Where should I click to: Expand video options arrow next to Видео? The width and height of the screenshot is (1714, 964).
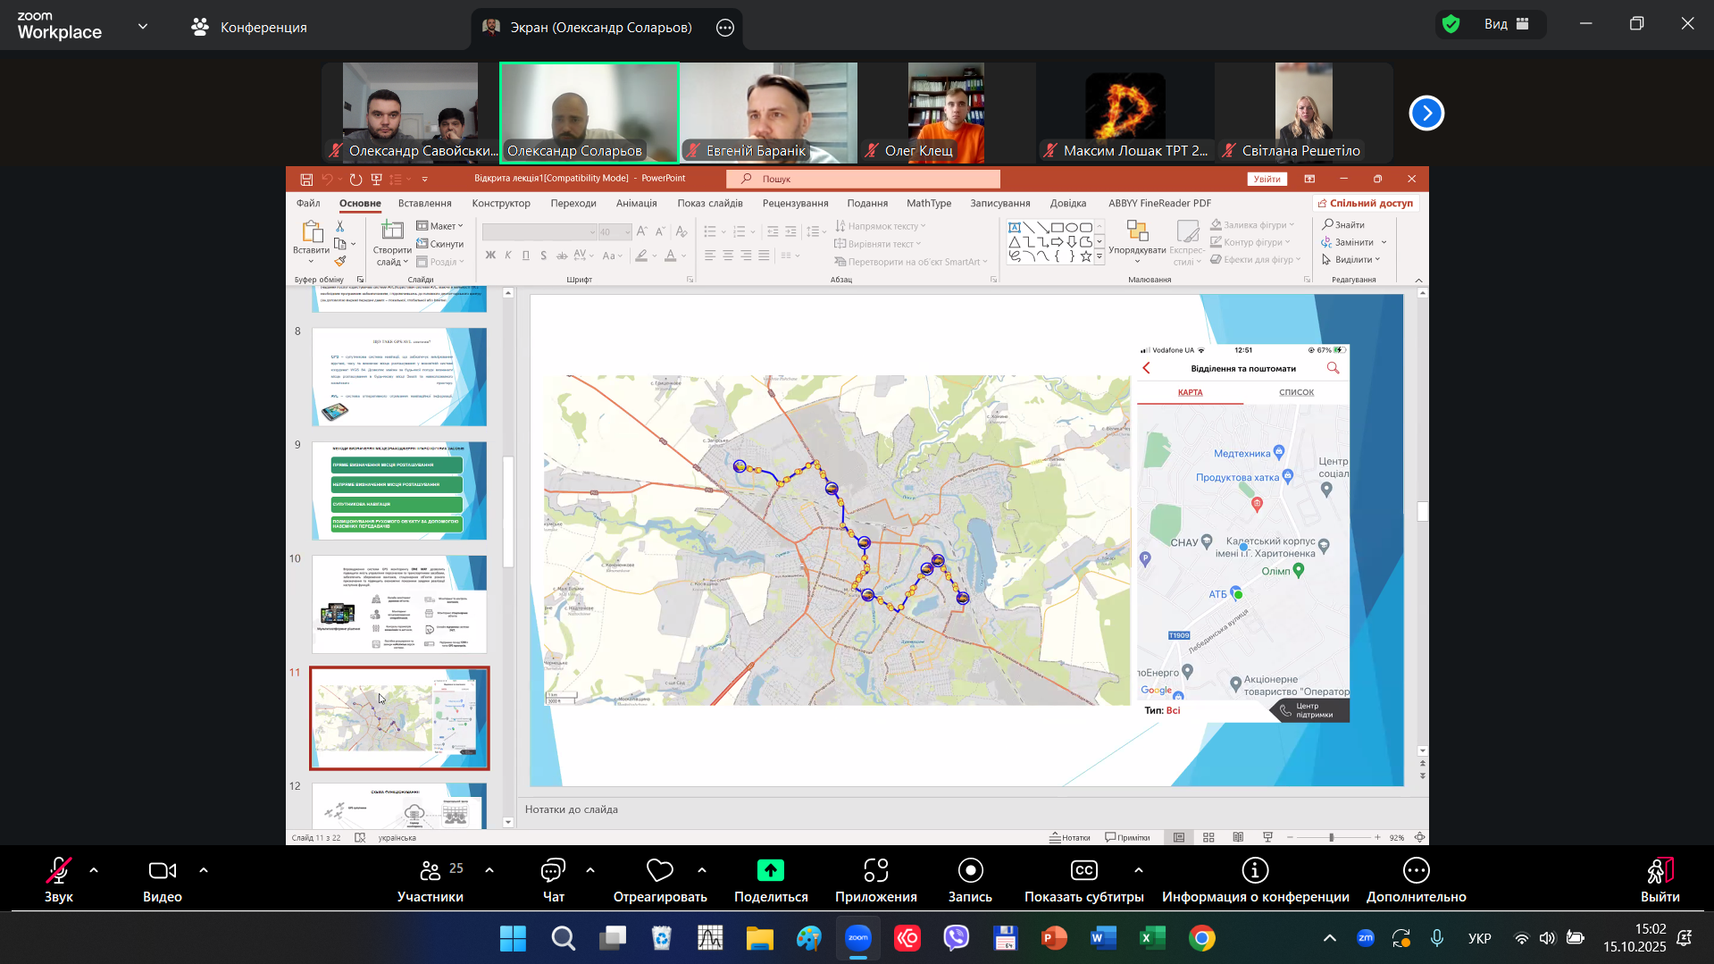pyautogui.click(x=204, y=870)
